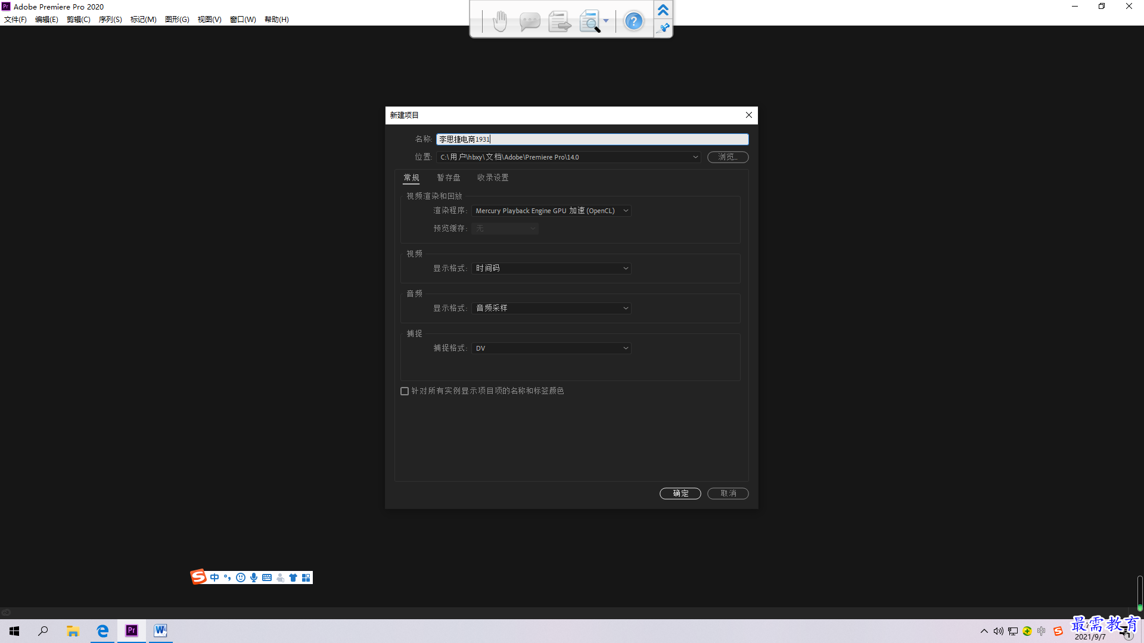Viewport: 1144px width, 643px height.
Task: Open the magnifier tool dropdown arrow
Action: coord(606,21)
